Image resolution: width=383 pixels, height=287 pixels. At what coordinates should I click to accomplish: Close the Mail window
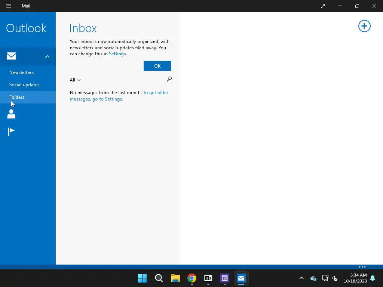(374, 6)
